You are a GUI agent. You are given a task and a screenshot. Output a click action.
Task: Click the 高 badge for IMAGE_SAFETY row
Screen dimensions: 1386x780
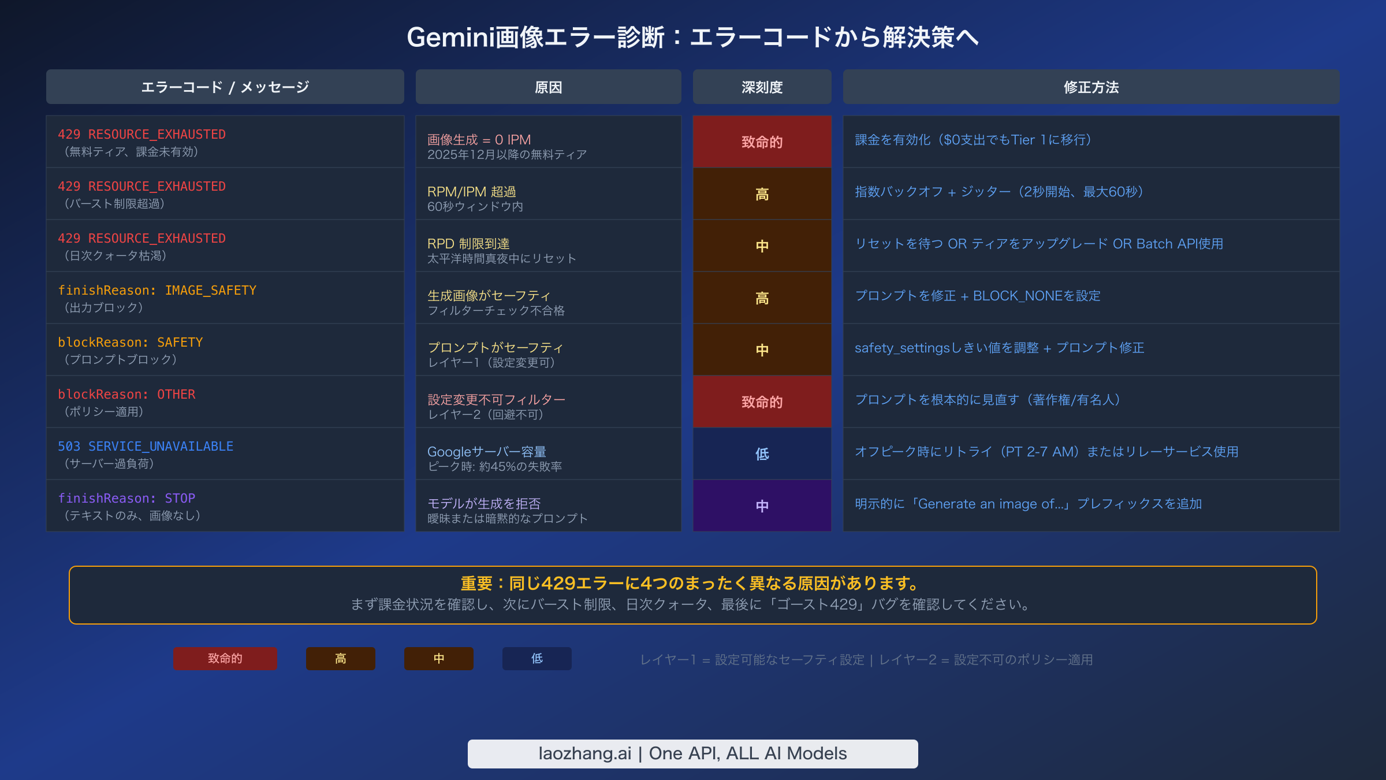pyautogui.click(x=761, y=298)
